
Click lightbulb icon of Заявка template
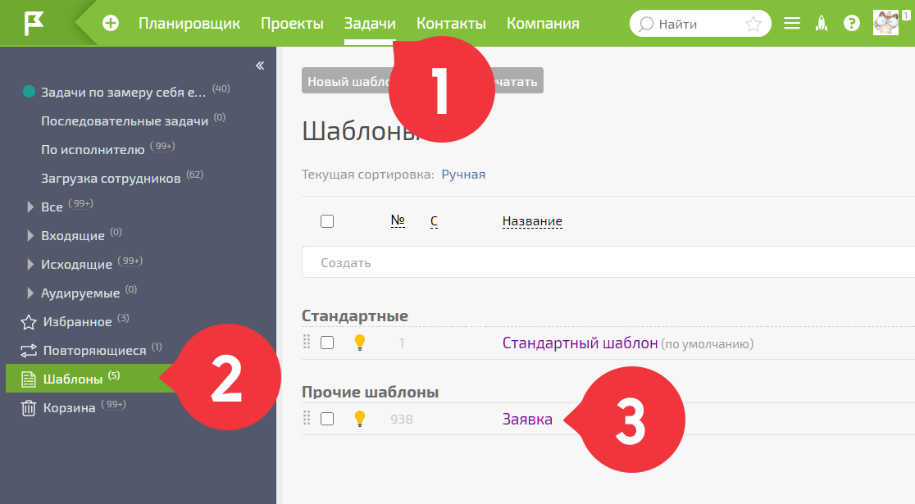coord(360,419)
